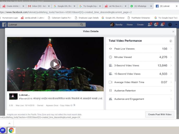
Task: Click Chrome icon in the taskbar
Action: pyautogui.click(x=11, y=130)
